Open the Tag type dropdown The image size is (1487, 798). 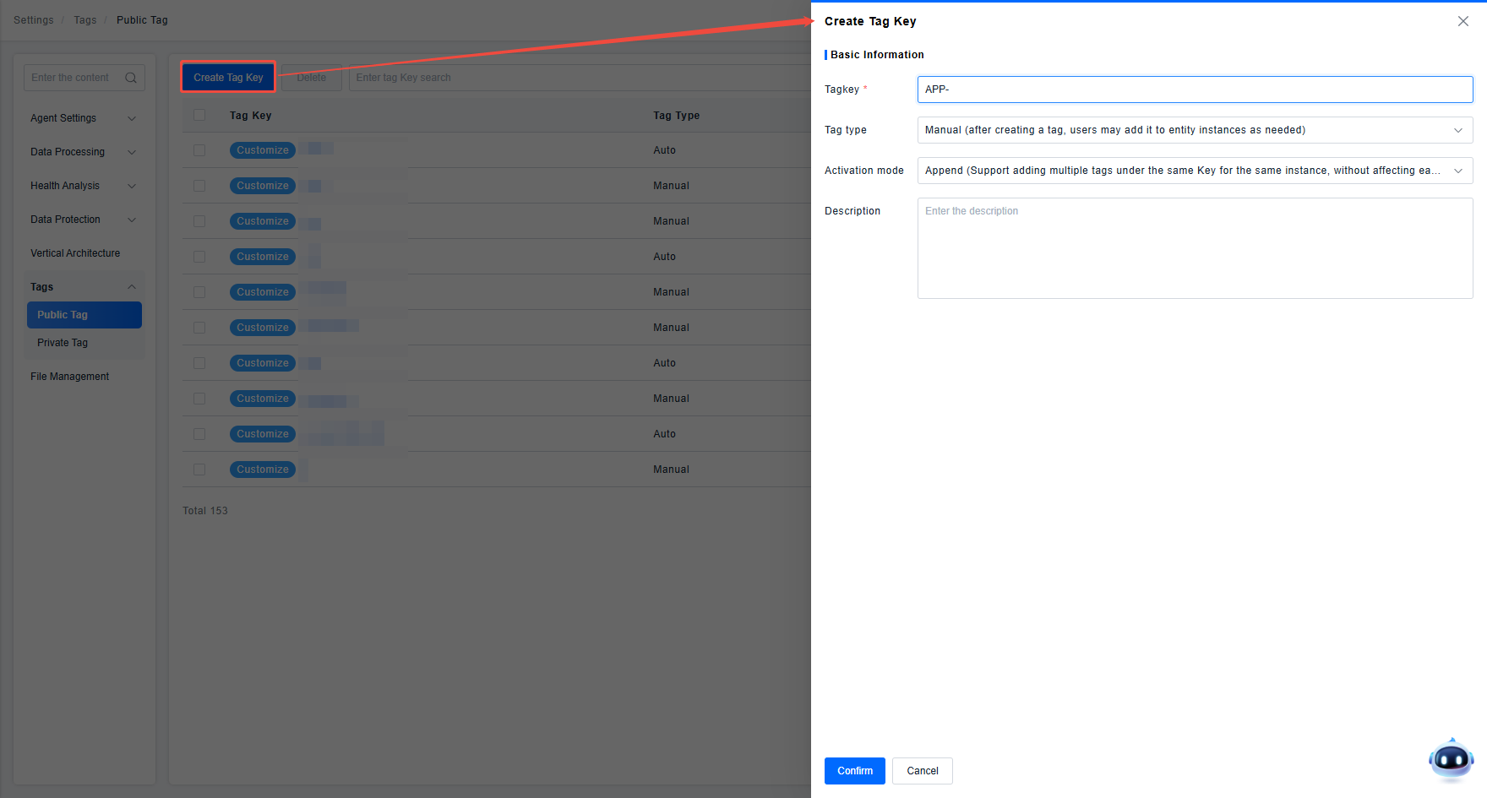pos(1194,130)
